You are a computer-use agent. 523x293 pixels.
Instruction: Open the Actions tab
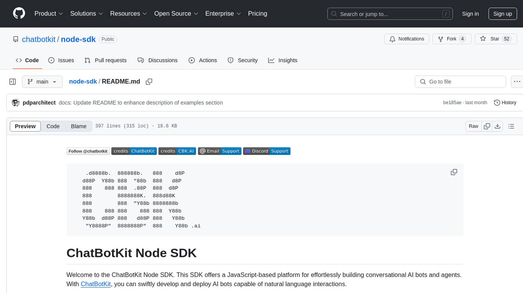tap(203, 60)
